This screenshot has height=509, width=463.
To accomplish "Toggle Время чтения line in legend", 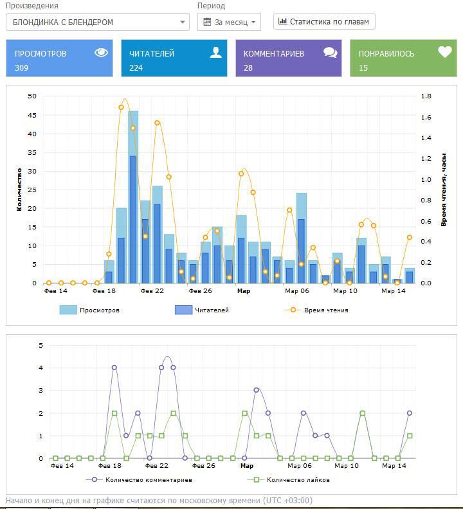I will click(316, 310).
